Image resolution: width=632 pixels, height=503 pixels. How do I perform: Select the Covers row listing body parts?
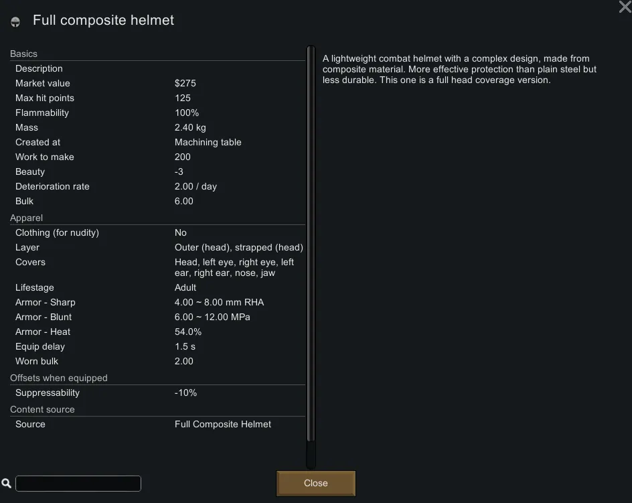[x=157, y=268]
